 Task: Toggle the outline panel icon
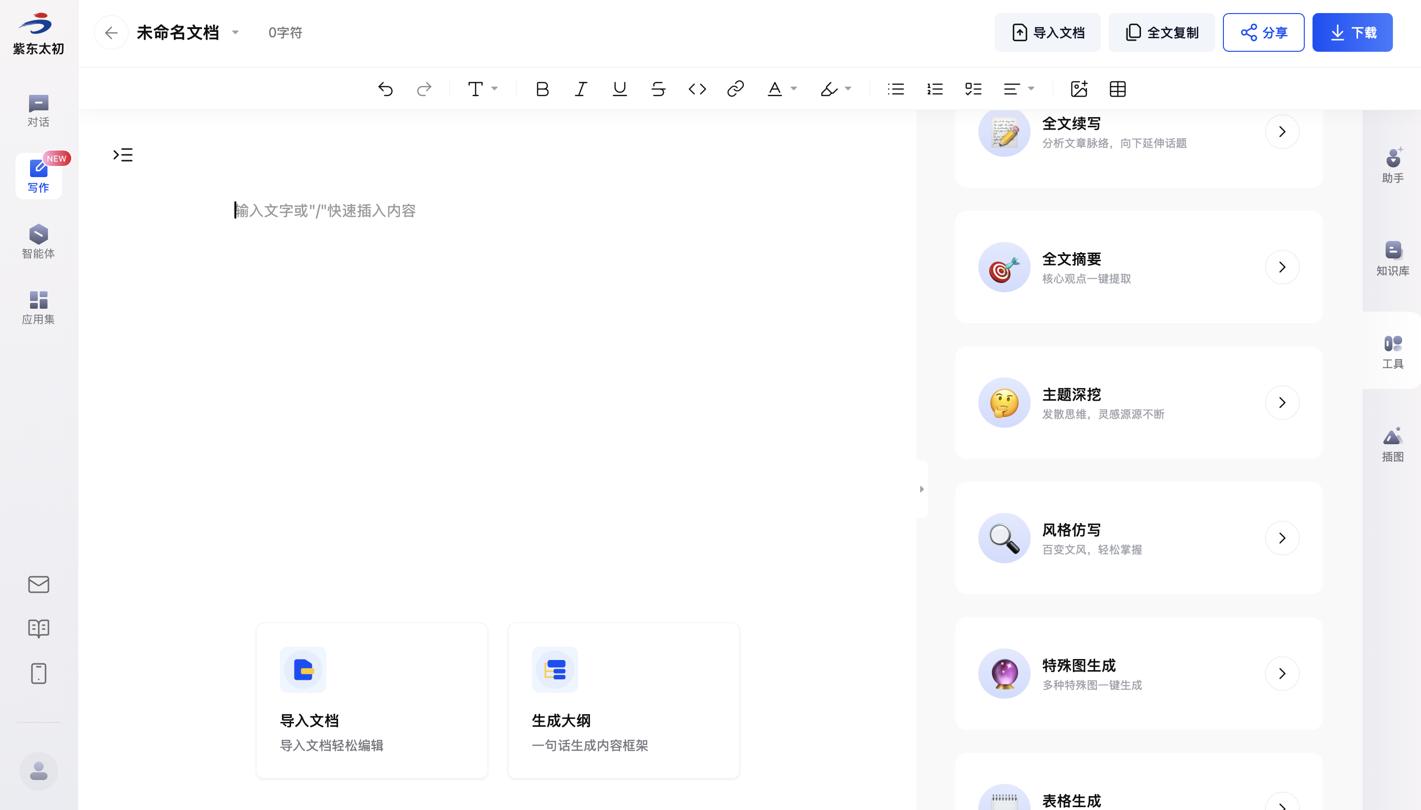click(x=123, y=155)
